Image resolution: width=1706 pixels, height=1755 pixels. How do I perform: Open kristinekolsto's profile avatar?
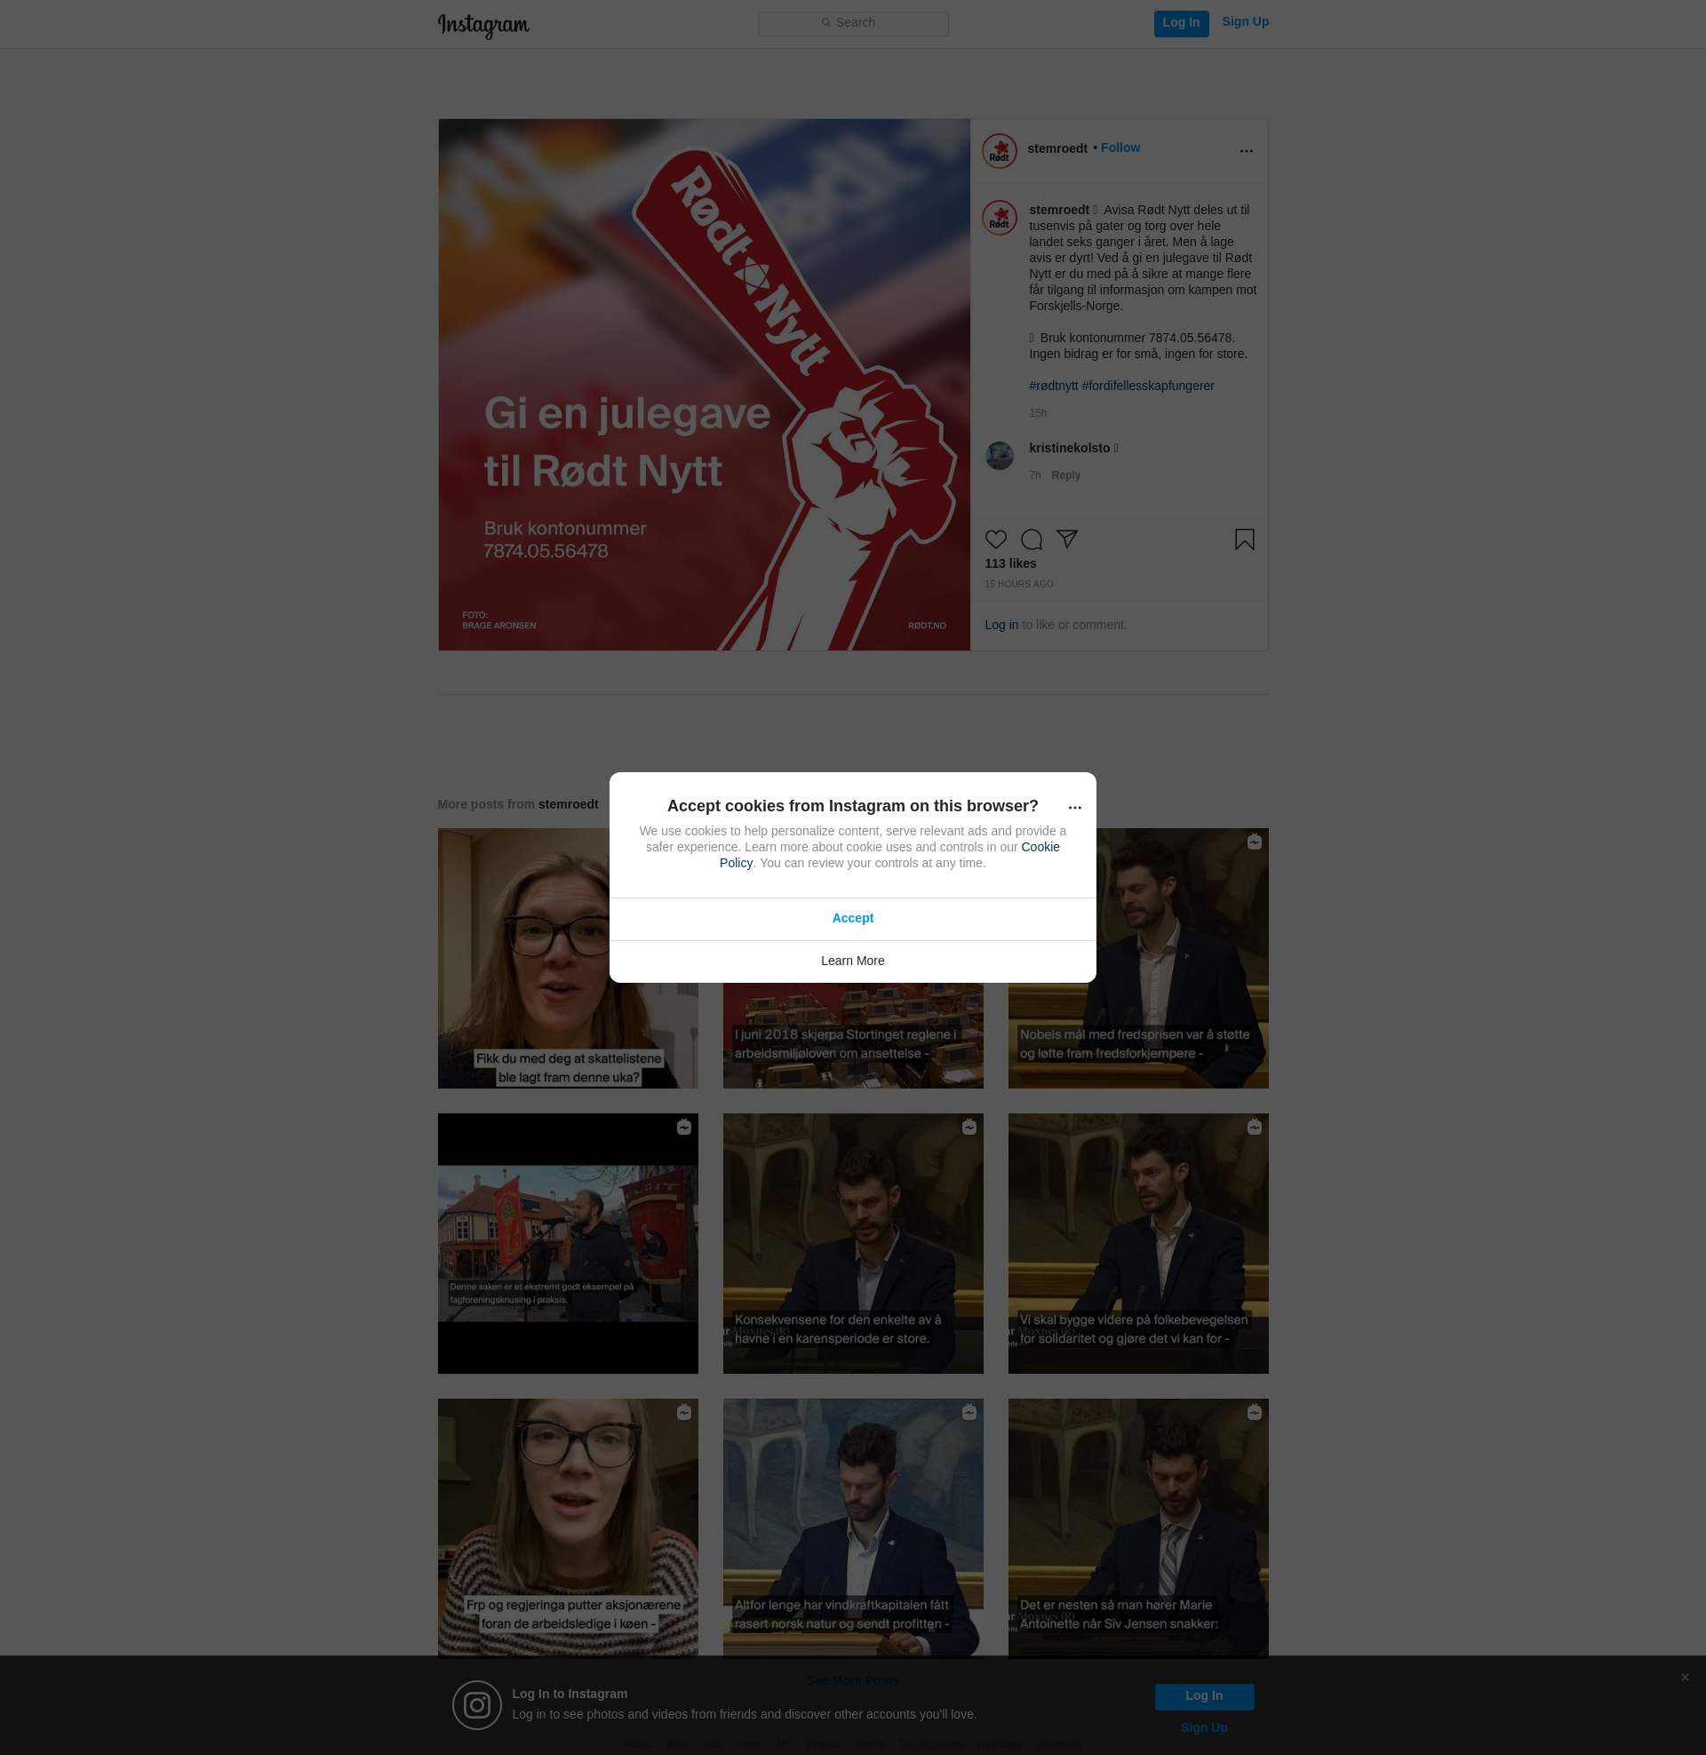pyautogui.click(x=999, y=455)
